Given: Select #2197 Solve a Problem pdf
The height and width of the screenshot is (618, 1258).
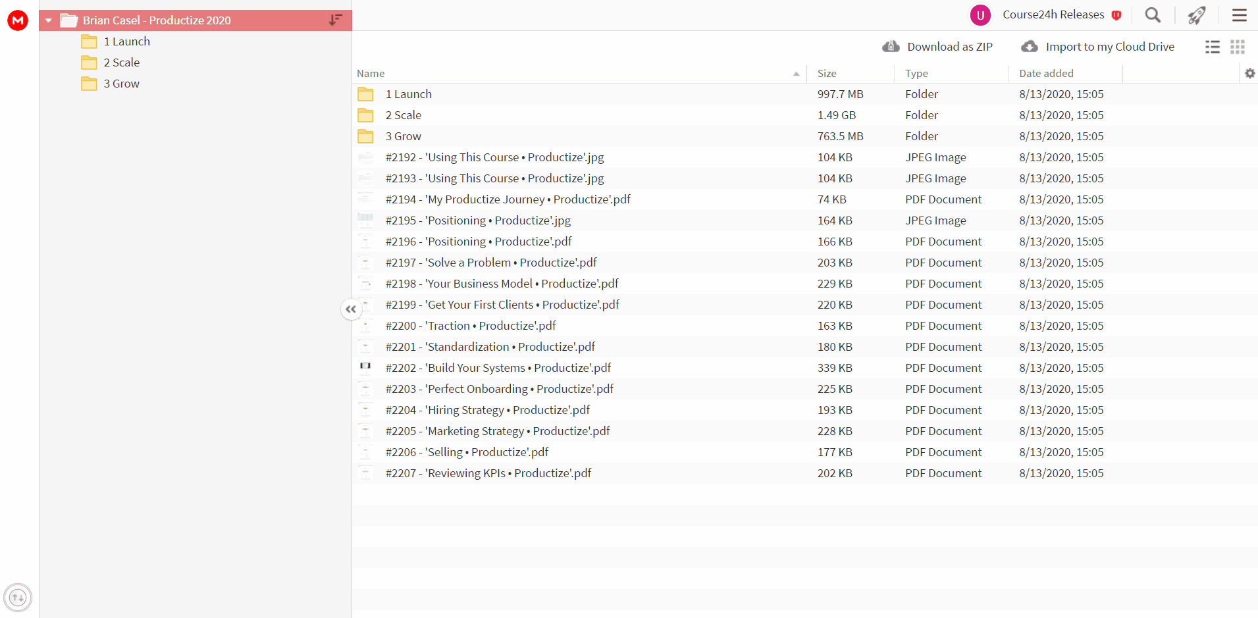Looking at the screenshot, I should [x=492, y=263].
